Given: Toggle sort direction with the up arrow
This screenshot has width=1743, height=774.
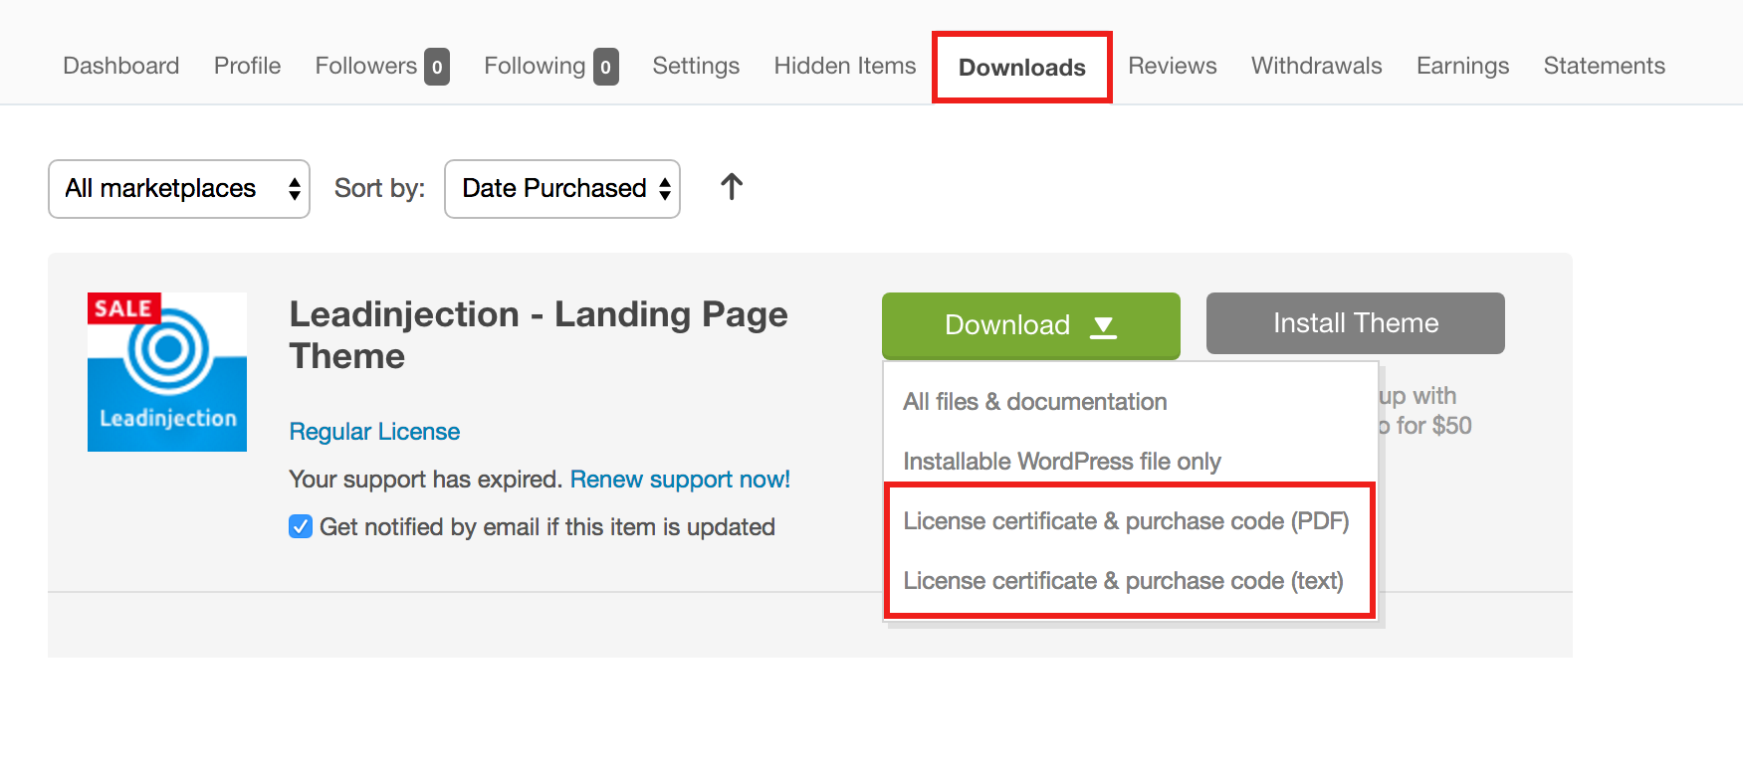Looking at the screenshot, I should tap(732, 187).
